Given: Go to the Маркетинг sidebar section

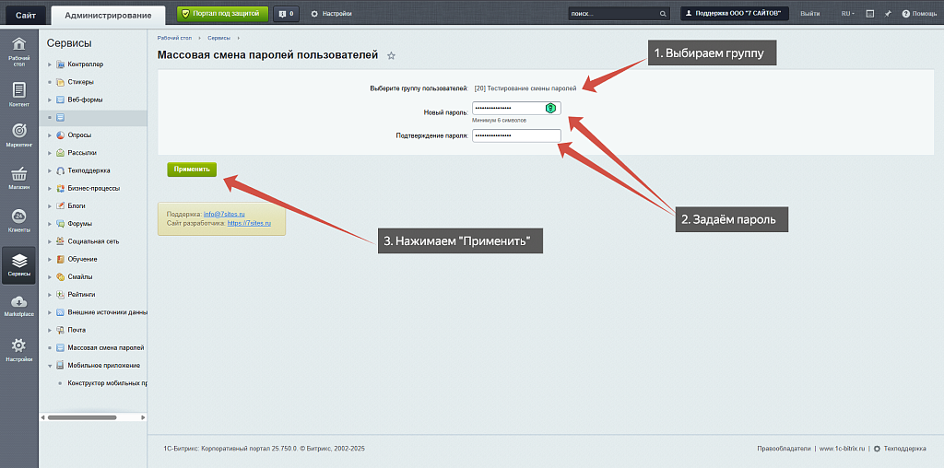Looking at the screenshot, I should (18, 135).
